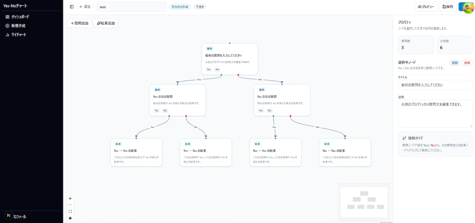Select the "Yes の次の質問" node
The image size is (475, 223).
pyautogui.click(x=178, y=100)
